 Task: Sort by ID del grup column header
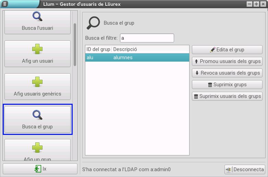coord(98,49)
